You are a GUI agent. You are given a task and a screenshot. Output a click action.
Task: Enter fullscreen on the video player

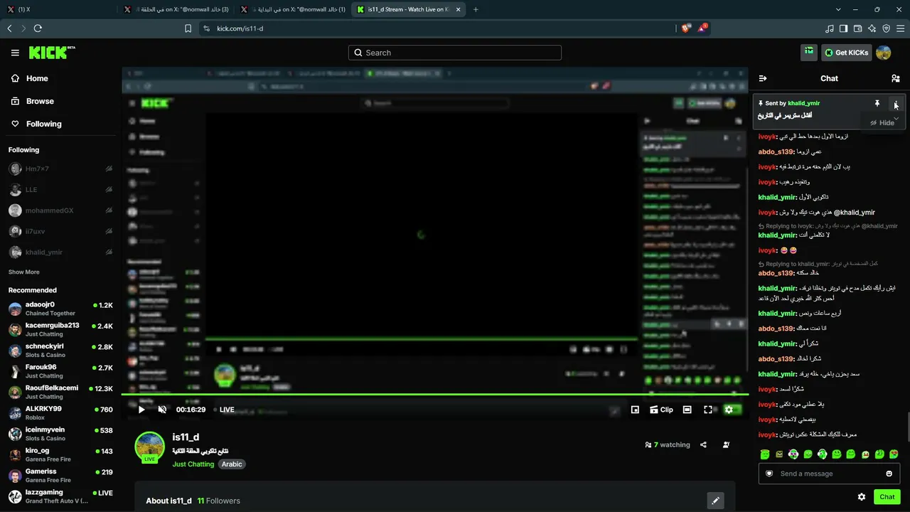tap(708, 410)
